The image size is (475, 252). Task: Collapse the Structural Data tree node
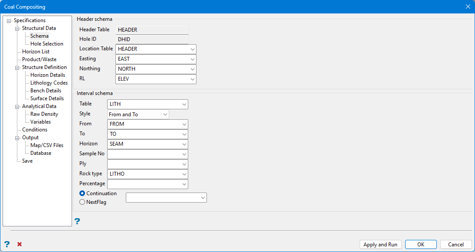(x=17, y=29)
